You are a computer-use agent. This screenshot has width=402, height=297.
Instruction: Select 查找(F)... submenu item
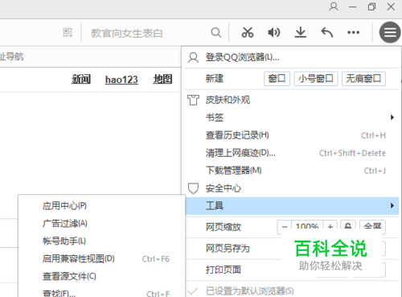[102, 293]
